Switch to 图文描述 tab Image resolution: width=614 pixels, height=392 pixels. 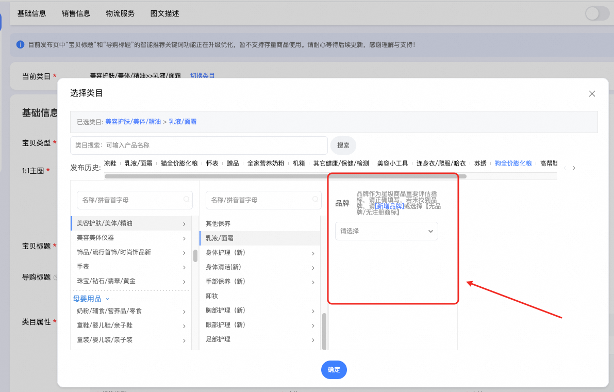pyautogui.click(x=164, y=14)
